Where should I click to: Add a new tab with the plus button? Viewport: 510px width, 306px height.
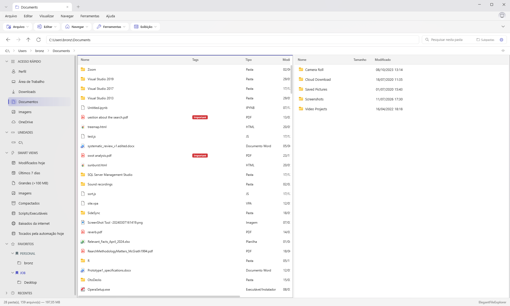coord(78,7)
